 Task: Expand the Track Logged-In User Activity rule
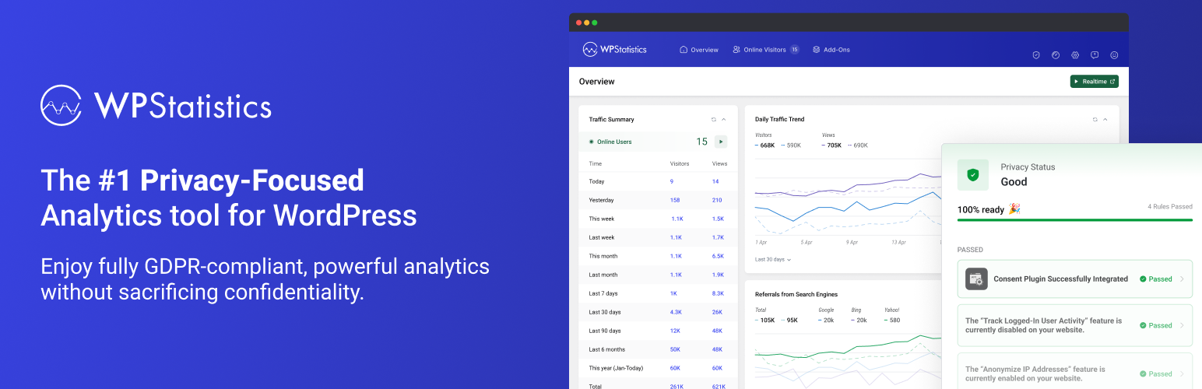pos(1182,325)
